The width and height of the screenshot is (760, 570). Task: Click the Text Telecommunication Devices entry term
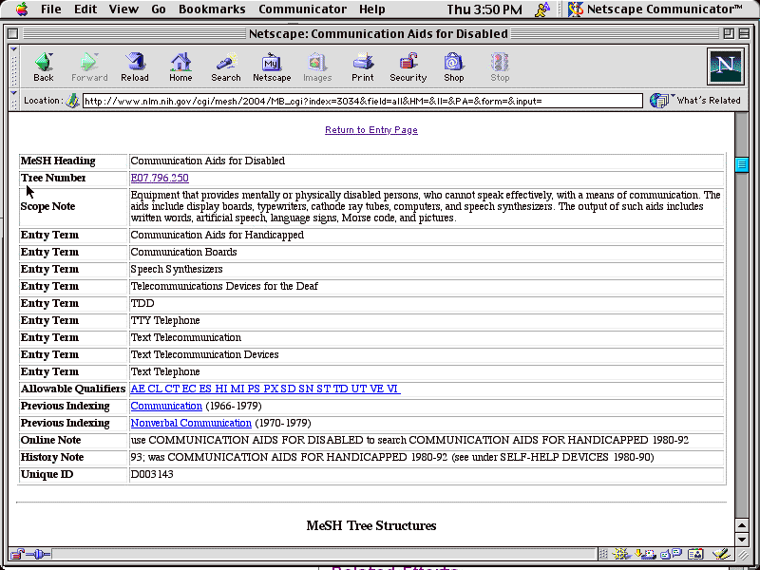204,354
